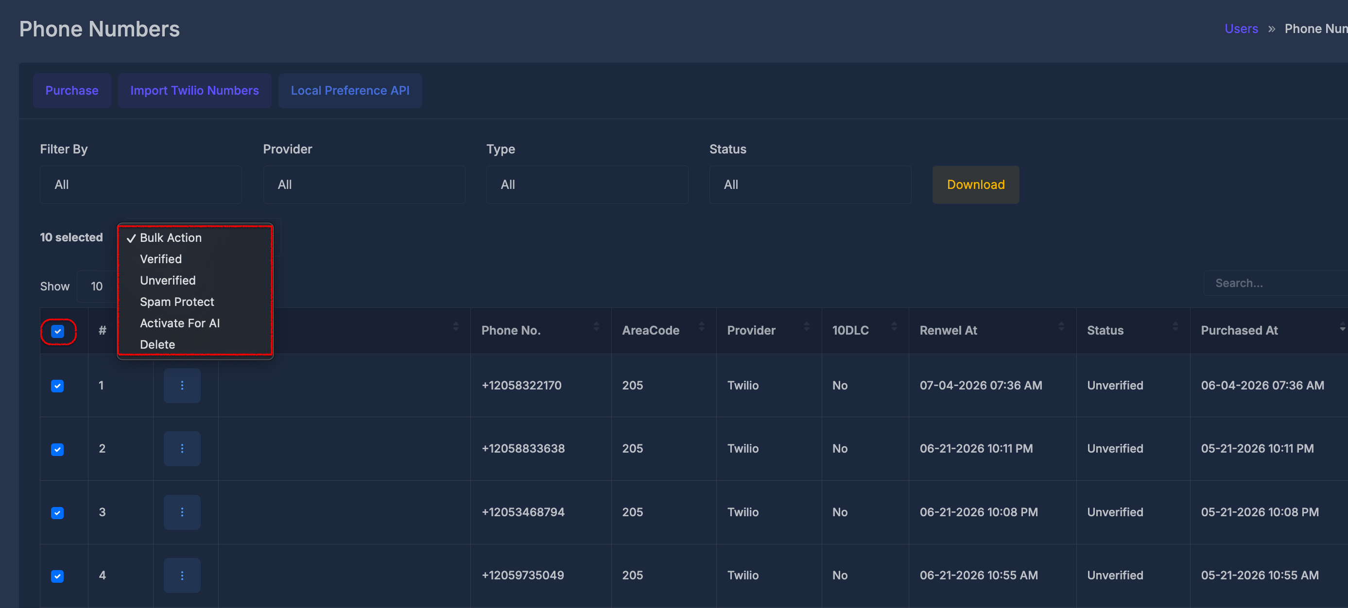
Task: Click renewal date 07-04-2026 07:36 AM
Action: coord(981,385)
